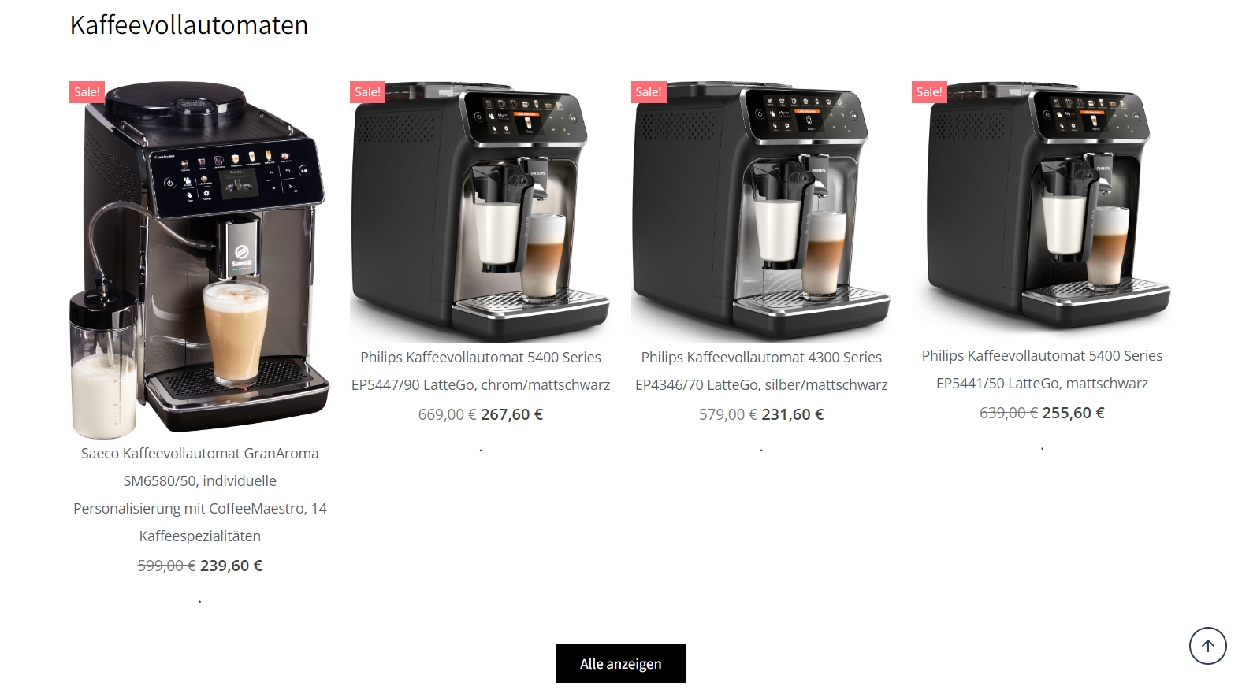Viewport: 1242px width, 690px height.
Task: Click the 255,60 € sale price
Action: click(x=1073, y=413)
